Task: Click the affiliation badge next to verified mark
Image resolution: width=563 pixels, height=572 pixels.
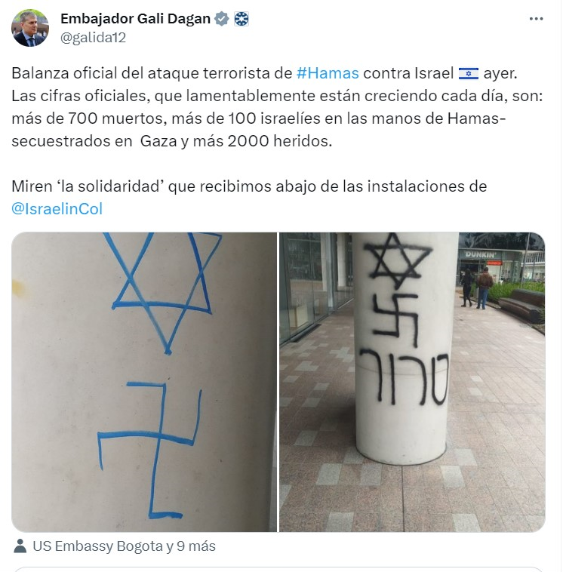Action: point(242,19)
